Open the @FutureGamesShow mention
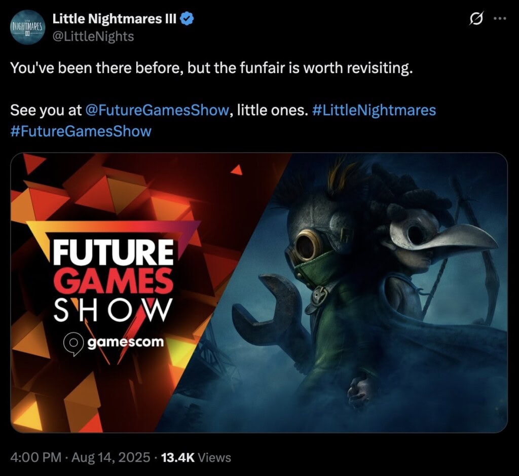519x476 pixels. coord(157,110)
